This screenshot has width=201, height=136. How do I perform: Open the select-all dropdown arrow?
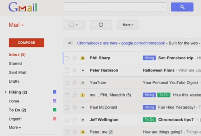77,25
